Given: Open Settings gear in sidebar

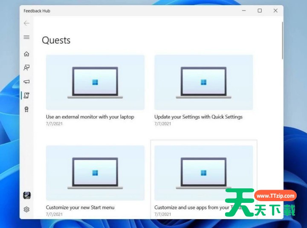Looking at the screenshot, I should click(x=26, y=209).
